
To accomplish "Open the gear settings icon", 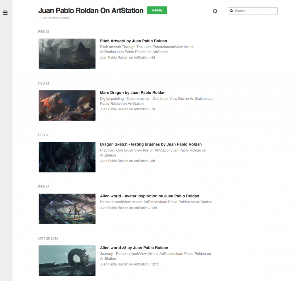I will (x=215, y=11).
